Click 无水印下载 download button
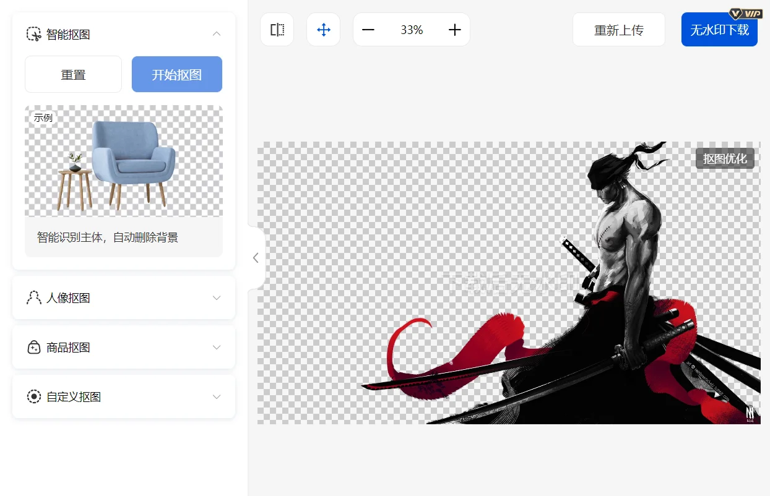This screenshot has width=770, height=496. [x=719, y=30]
